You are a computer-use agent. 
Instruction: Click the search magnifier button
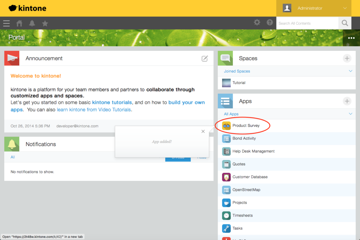tap(345, 23)
